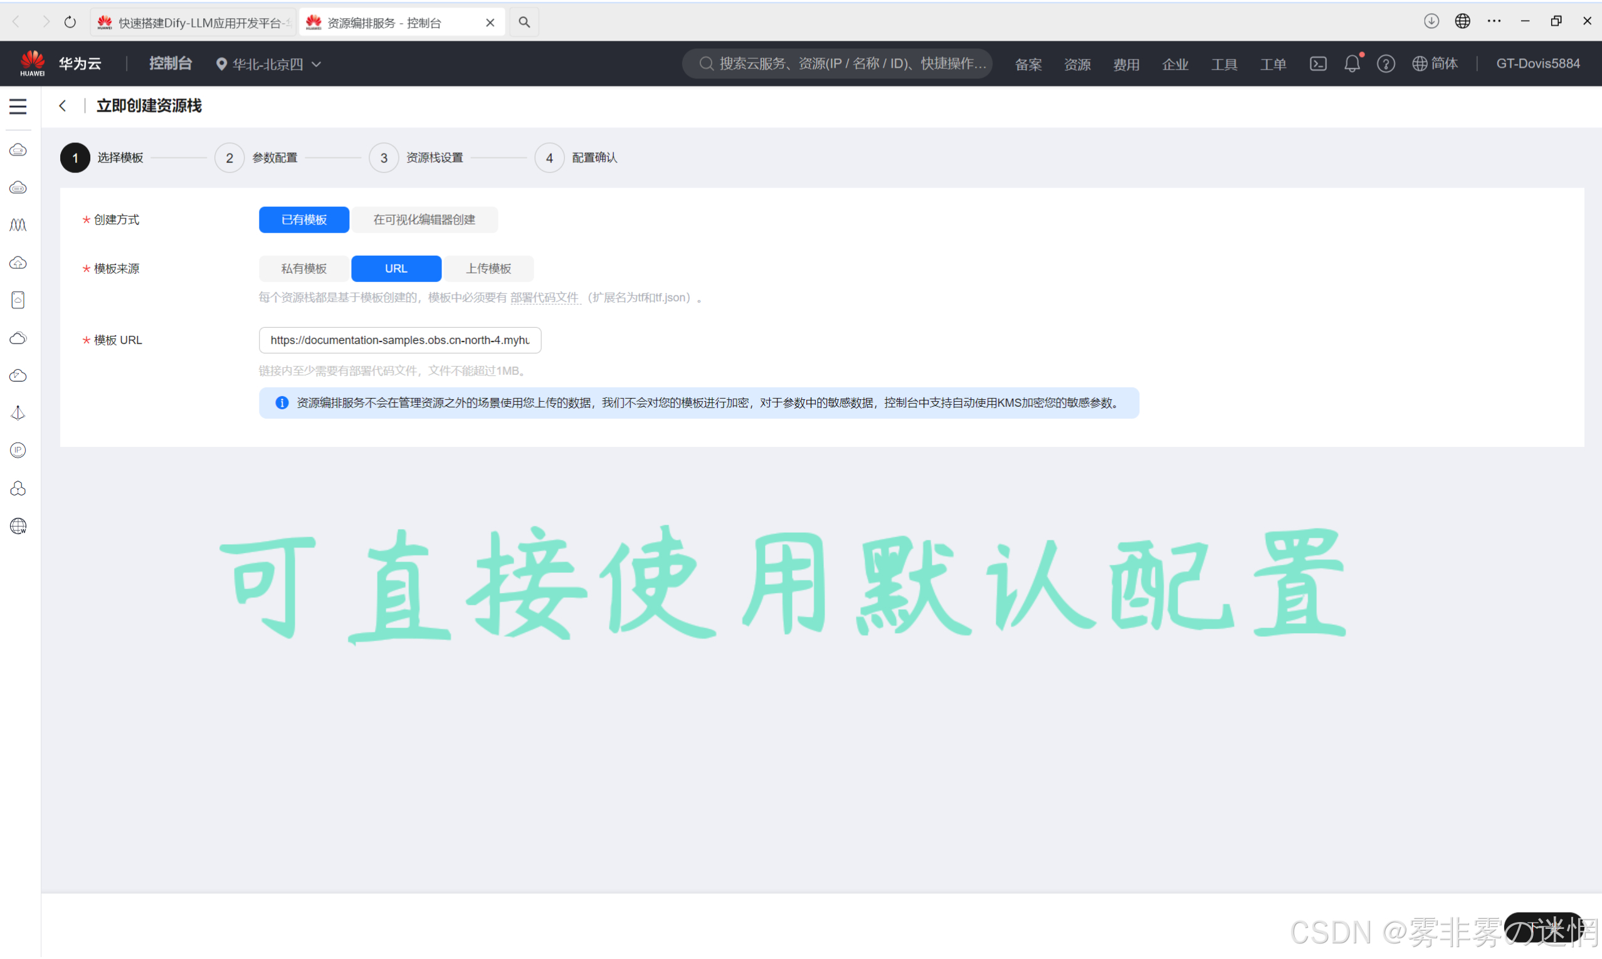This screenshot has height=959, width=1602.
Task: Open the hamburger navigation menu
Action: point(18,106)
